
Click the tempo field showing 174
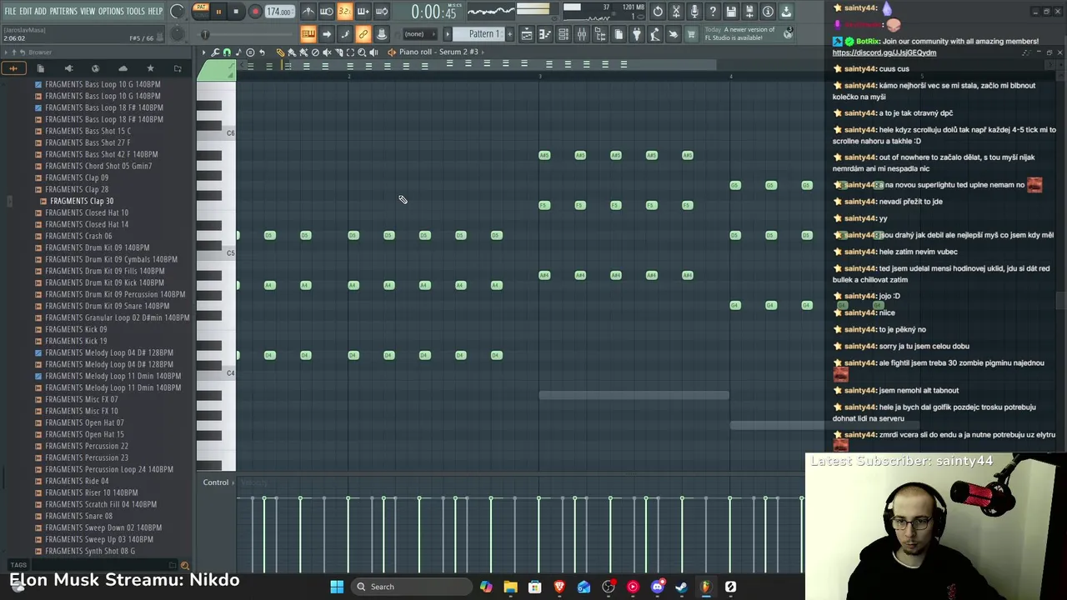pos(279,12)
